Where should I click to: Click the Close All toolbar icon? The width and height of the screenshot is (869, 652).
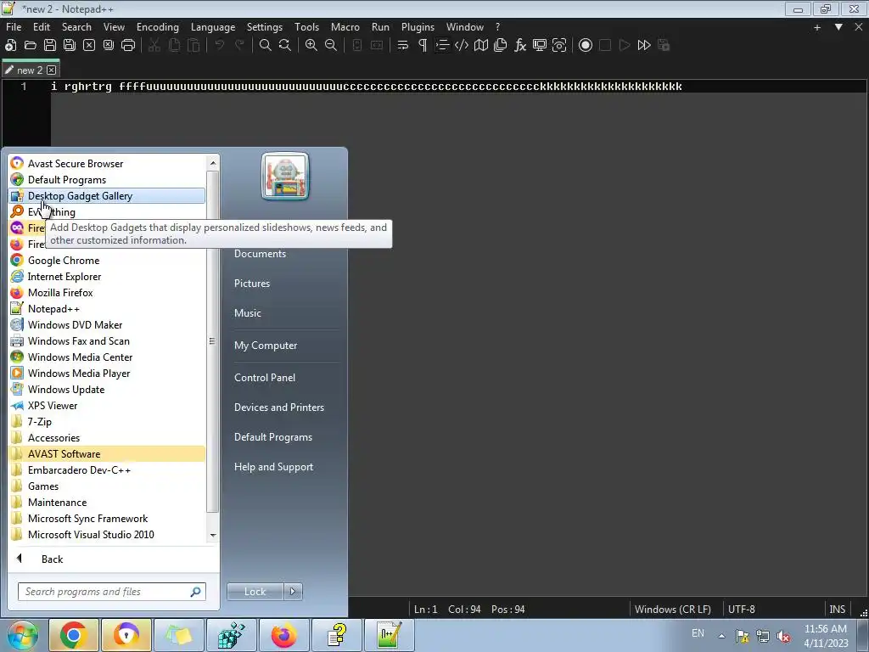[109, 46]
